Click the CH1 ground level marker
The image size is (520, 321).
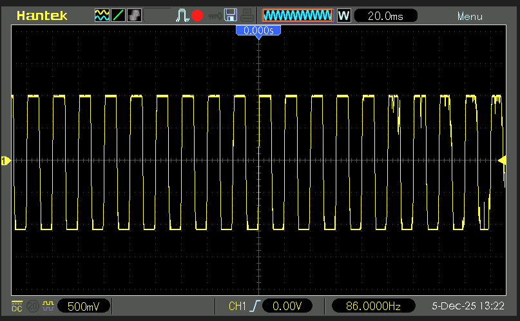click(5, 160)
